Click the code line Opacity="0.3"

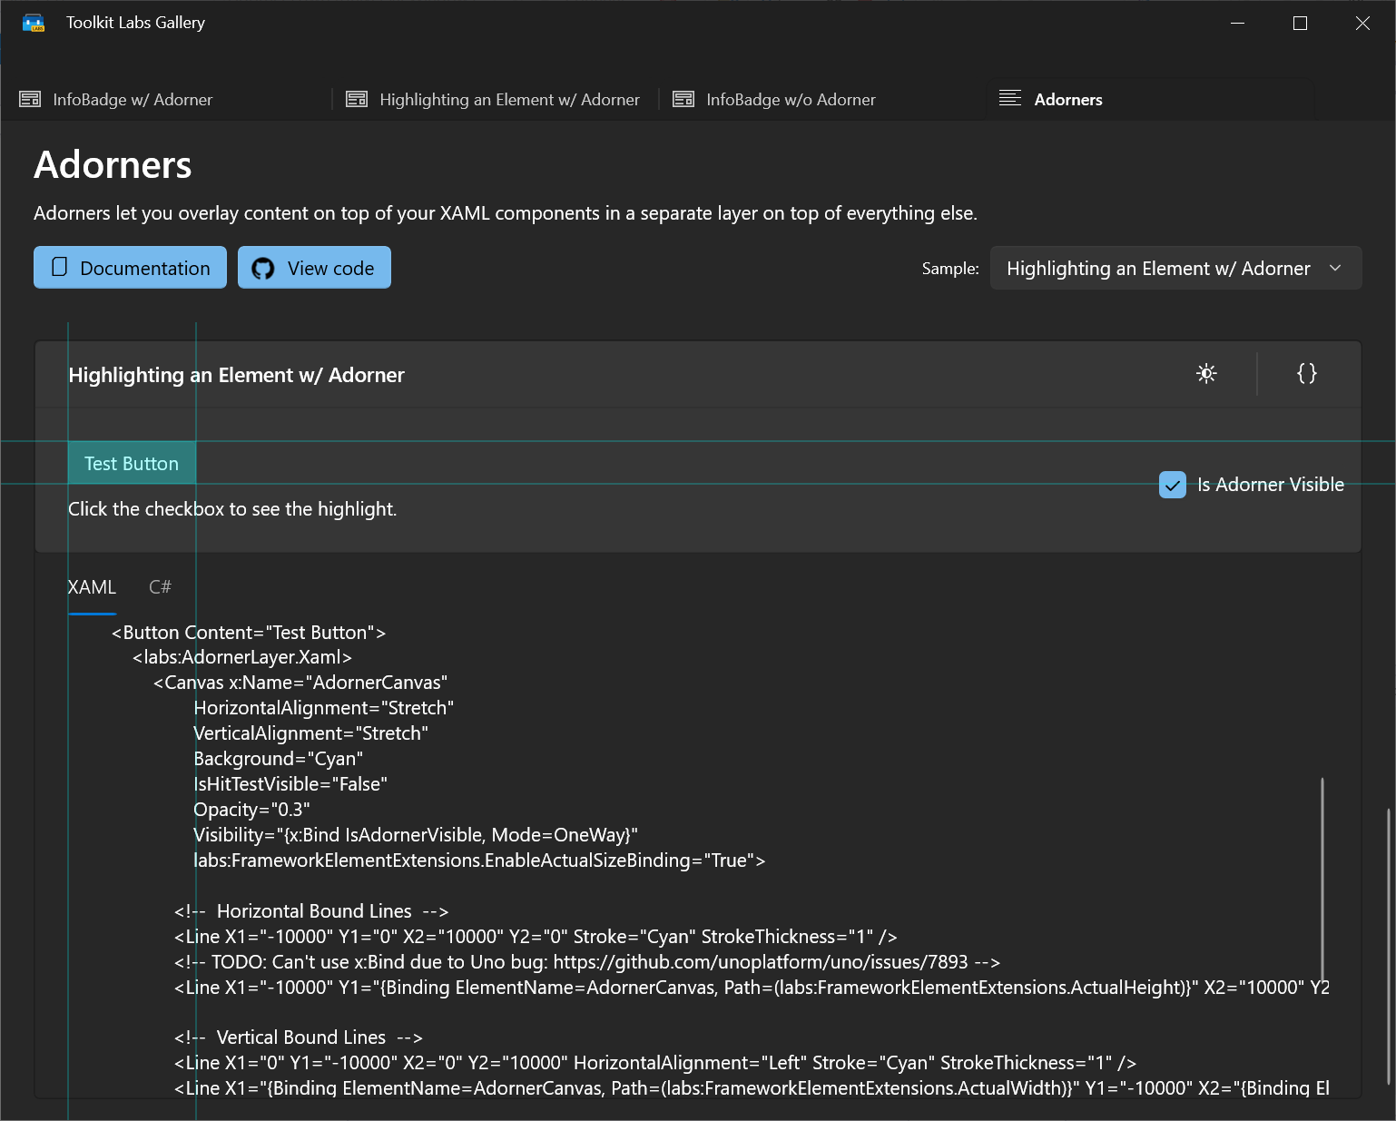pyautogui.click(x=251, y=810)
